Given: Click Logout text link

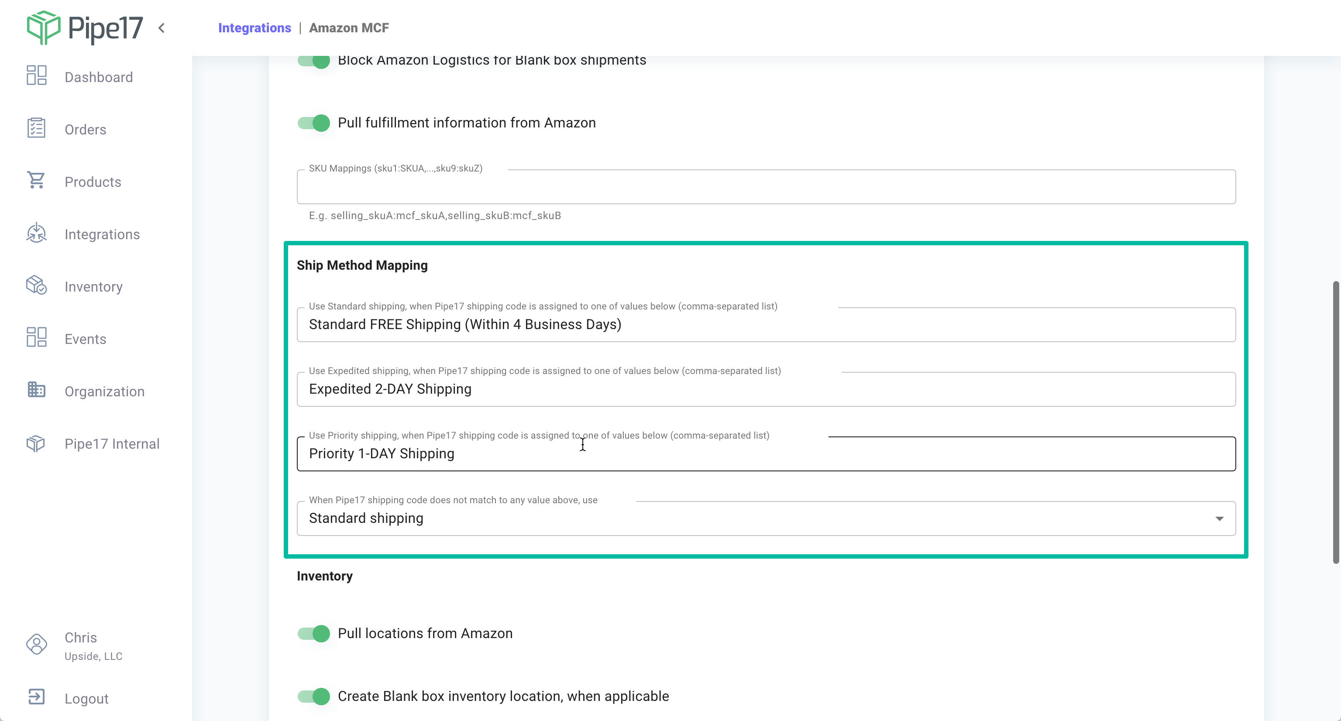Looking at the screenshot, I should (86, 699).
